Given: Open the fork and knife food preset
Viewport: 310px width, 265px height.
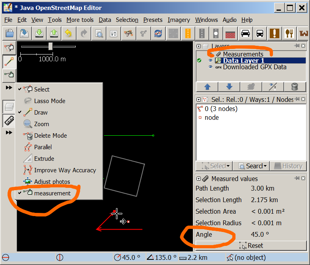Looking at the screenshot, I should [x=289, y=33].
